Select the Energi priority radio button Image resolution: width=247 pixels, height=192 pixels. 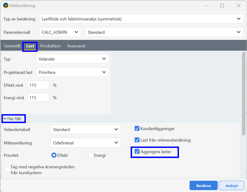coord(91,155)
